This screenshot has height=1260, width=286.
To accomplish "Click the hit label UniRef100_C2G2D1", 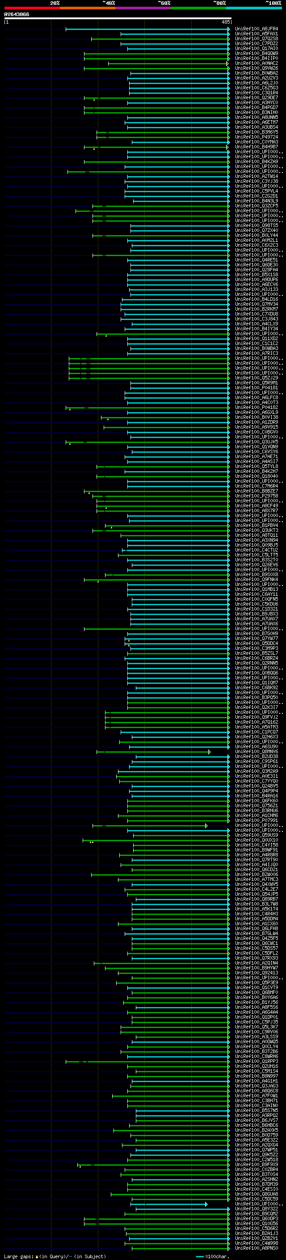I will point(257,196).
